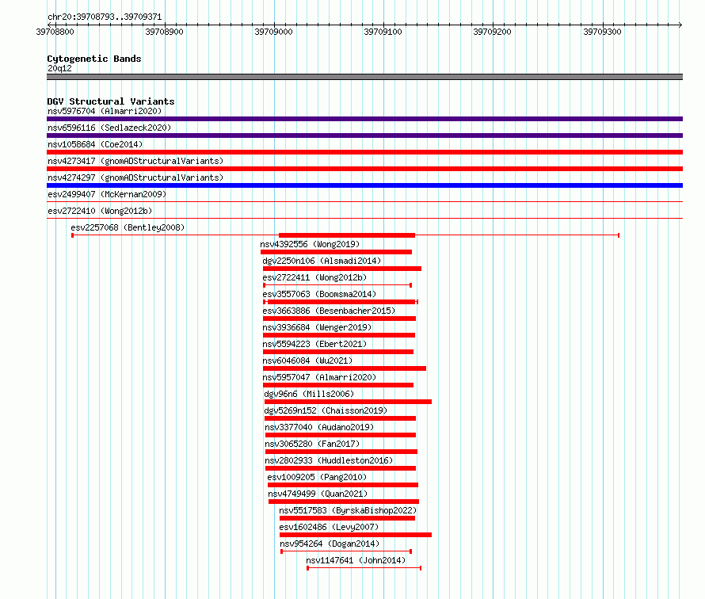Open variant nsv3065280 (Fan2017) label
Image resolution: width=705 pixels, height=599 pixels.
tap(312, 444)
